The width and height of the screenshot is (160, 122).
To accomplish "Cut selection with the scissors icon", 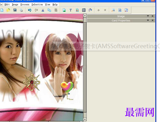I will coord(43,10).
